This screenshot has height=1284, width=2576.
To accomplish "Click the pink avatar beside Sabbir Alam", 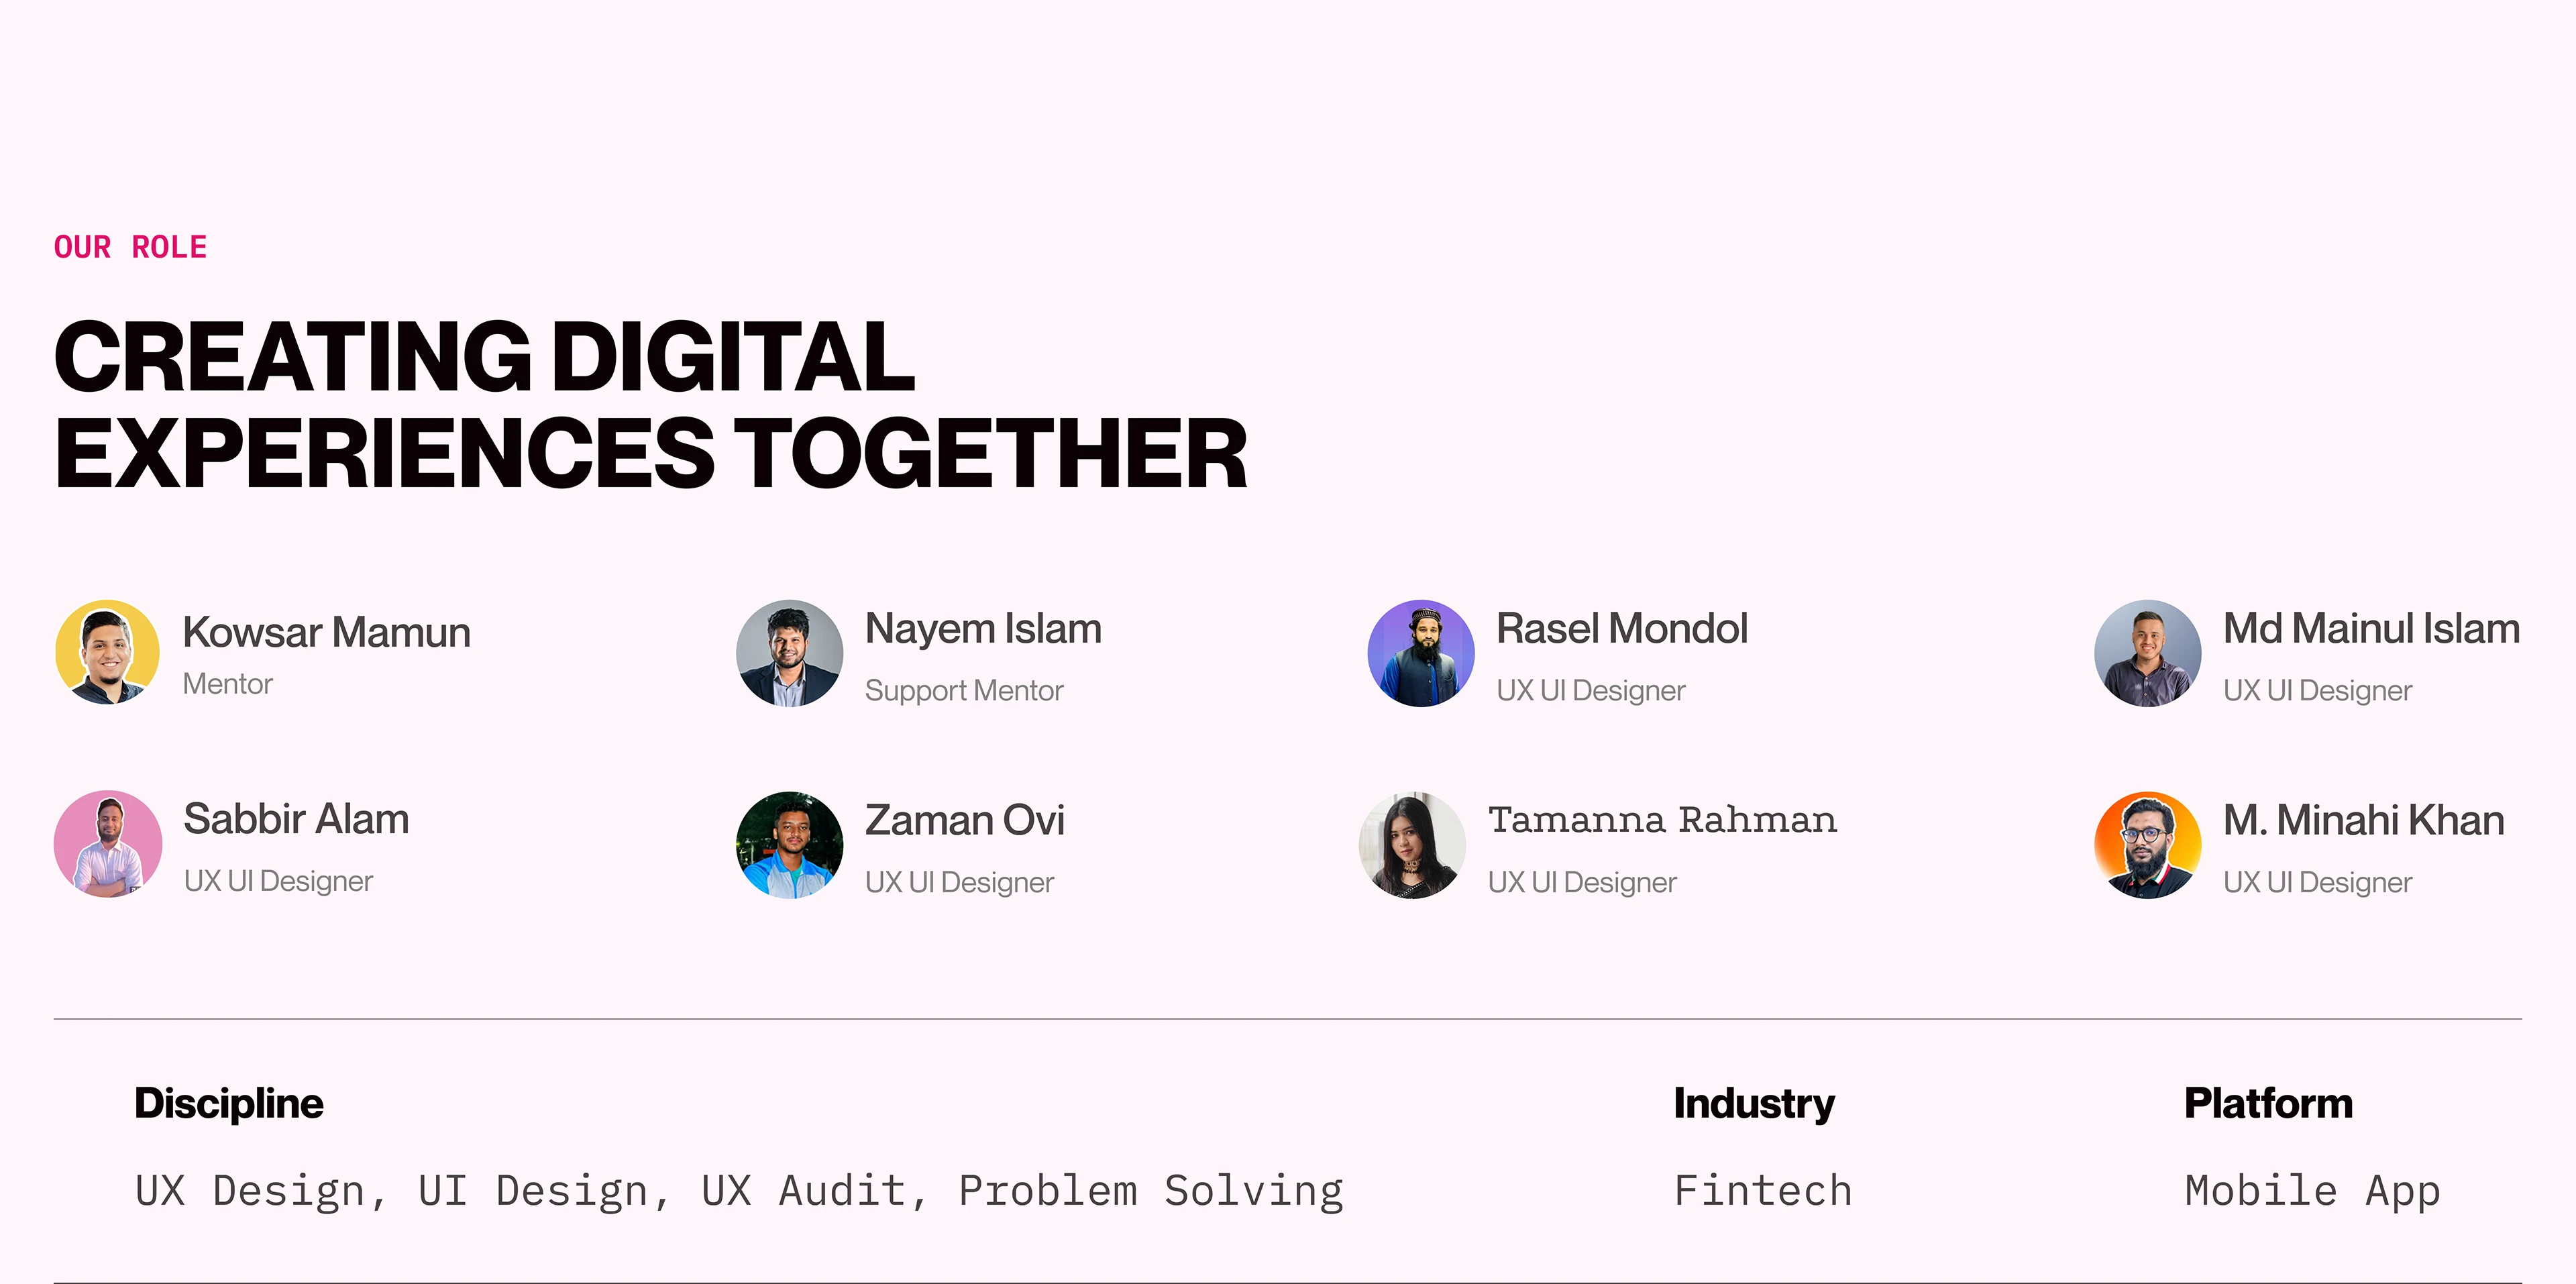I will click(x=107, y=844).
